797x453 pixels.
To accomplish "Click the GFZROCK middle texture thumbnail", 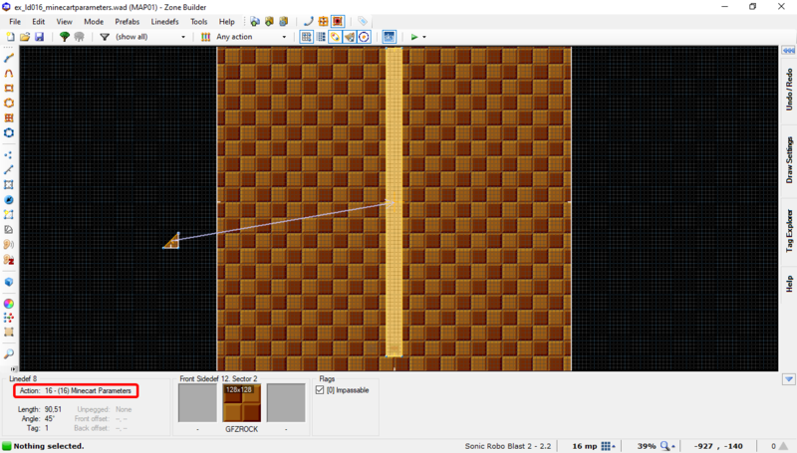I will (x=240, y=404).
